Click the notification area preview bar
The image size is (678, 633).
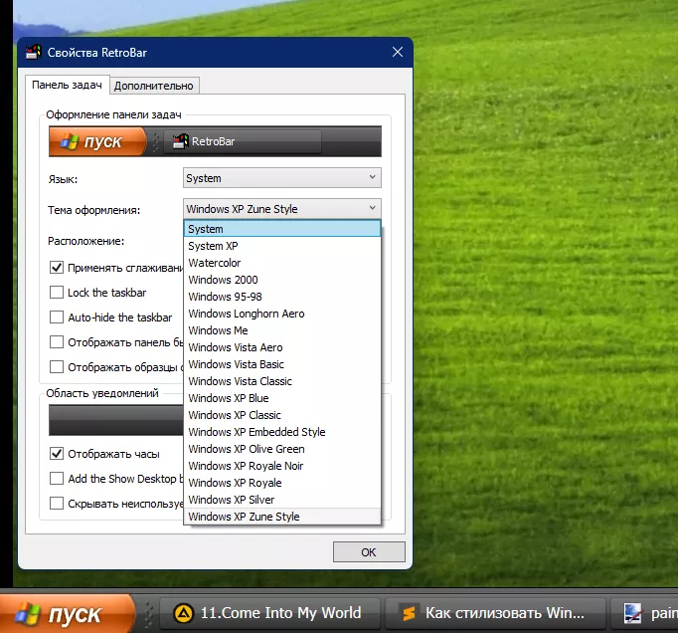click(116, 420)
